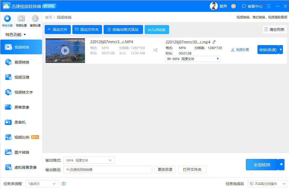
Task: Click the 添加文件 button
Action: coord(58,29)
